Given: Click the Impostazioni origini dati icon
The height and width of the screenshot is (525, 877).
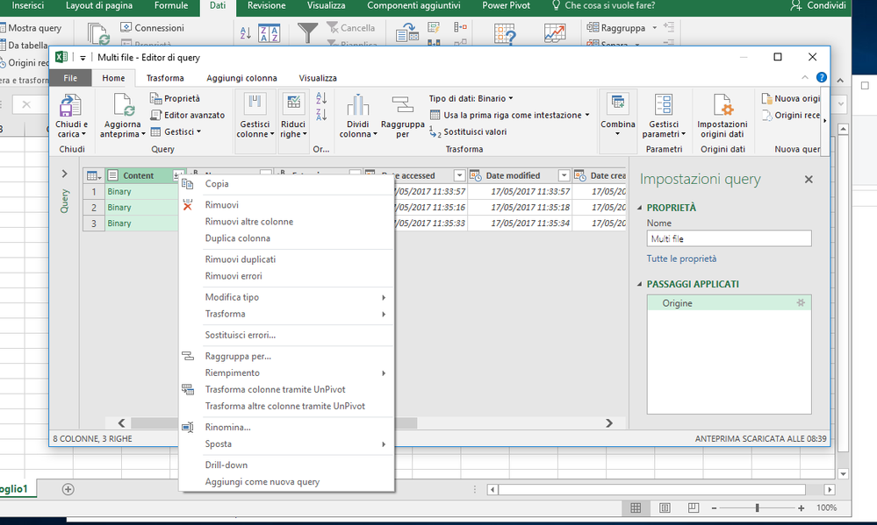Looking at the screenshot, I should pos(722,106).
